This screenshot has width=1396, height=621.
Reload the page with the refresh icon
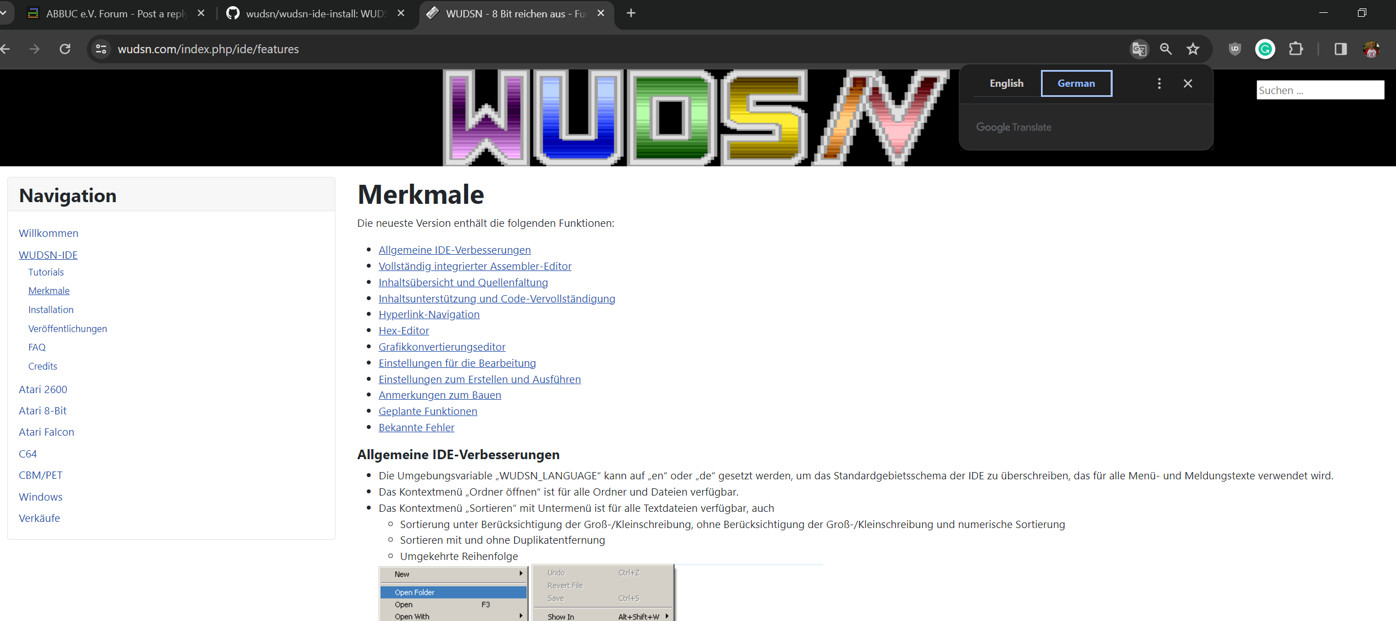(65, 49)
